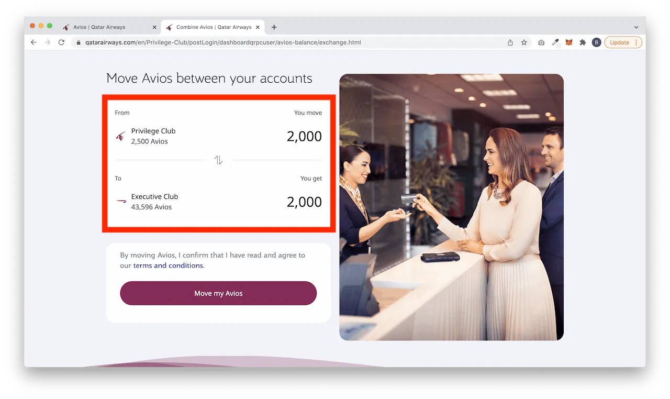Close the Combine Avios tab
This screenshot has height=399, width=670.
pyautogui.click(x=258, y=27)
